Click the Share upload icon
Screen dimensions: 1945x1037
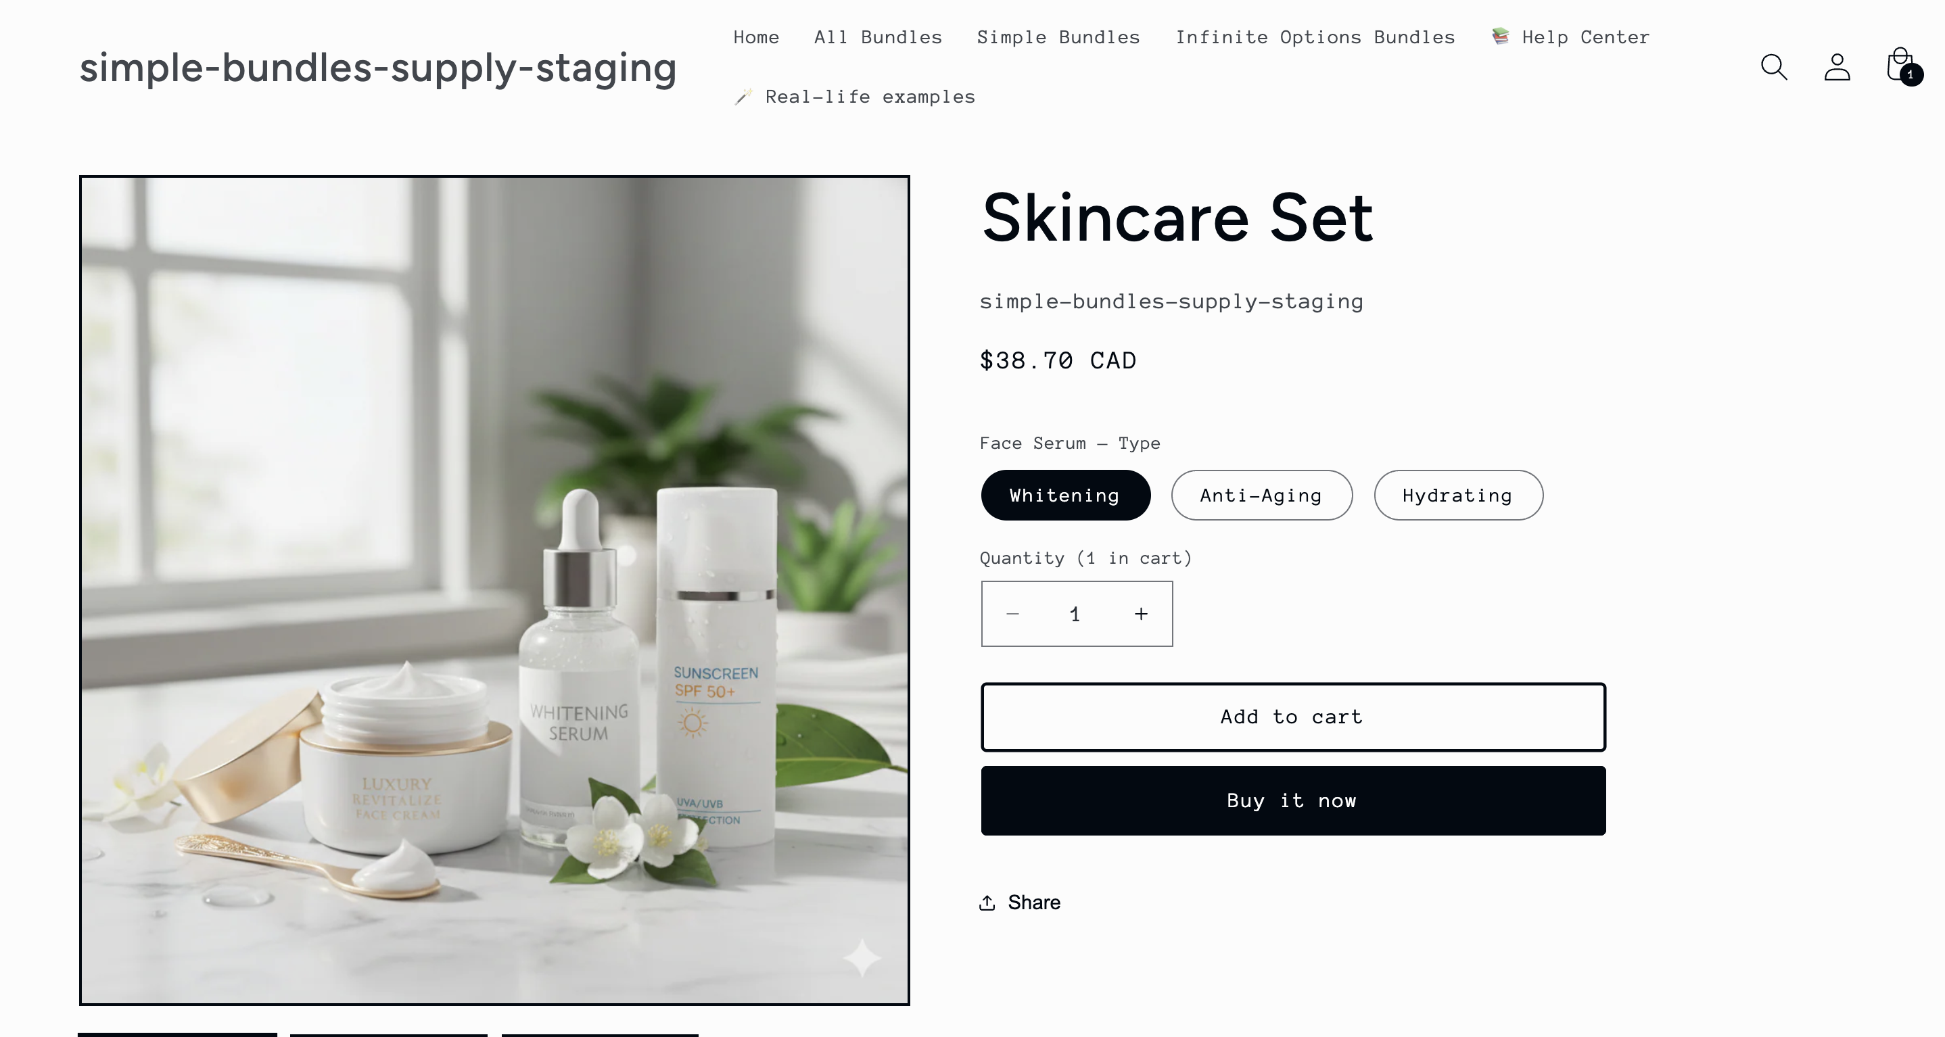coord(987,902)
